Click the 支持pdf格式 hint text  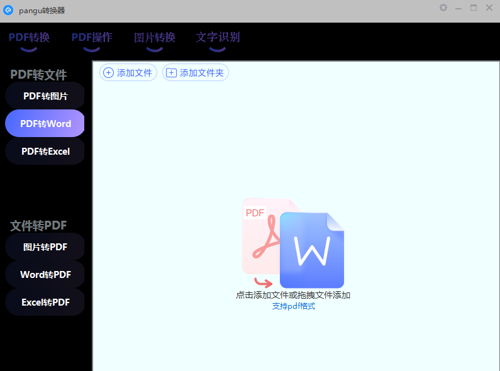tap(293, 306)
